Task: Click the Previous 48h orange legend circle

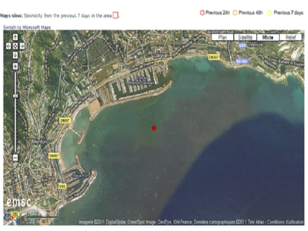Action: click(x=235, y=13)
